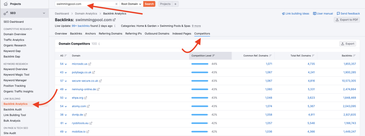The height and width of the screenshot is (136, 365).
Task: Collapse the SEO sidebar section
Action: [44, 13]
